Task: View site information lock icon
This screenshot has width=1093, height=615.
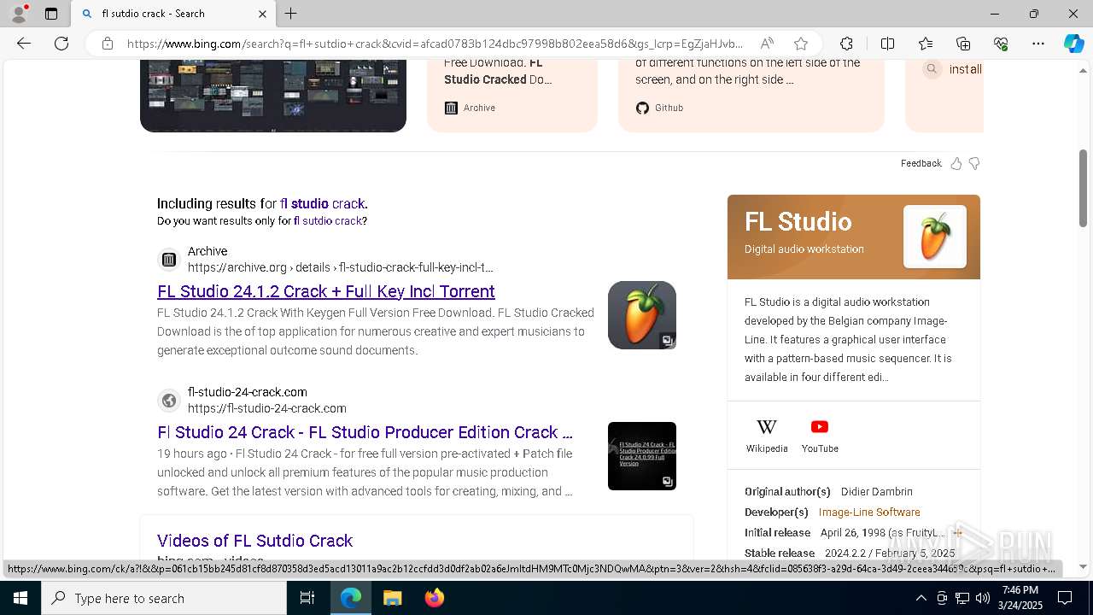Action: click(x=108, y=44)
